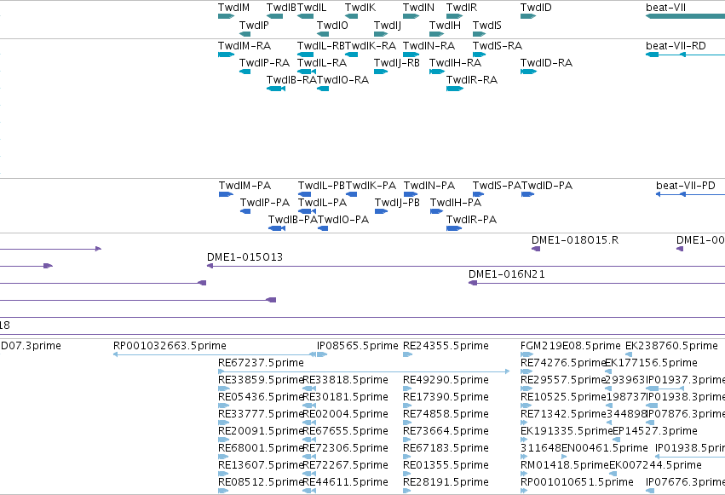
Task: Click the DME1-018O15.R clone label
Action: (x=575, y=240)
